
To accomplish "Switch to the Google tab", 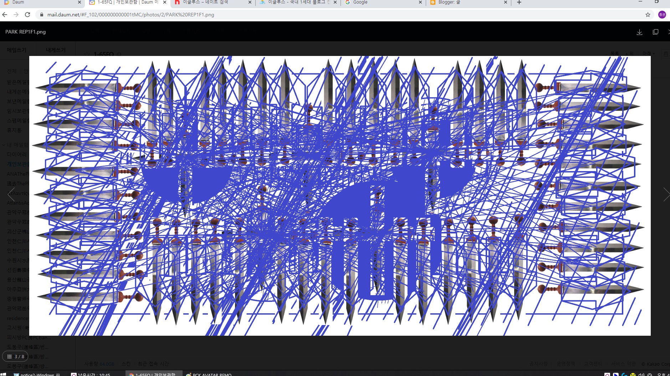I will 383,2.
